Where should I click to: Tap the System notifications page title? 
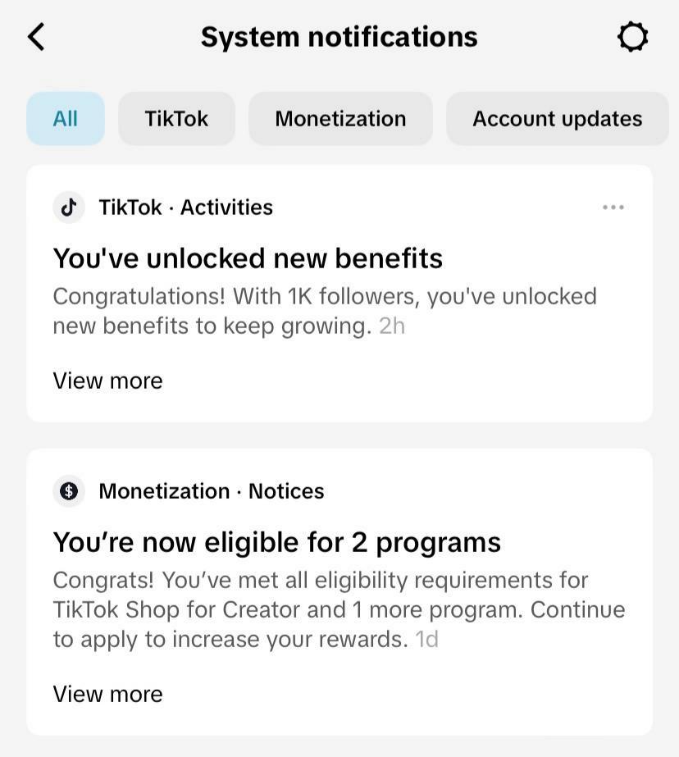click(x=339, y=37)
